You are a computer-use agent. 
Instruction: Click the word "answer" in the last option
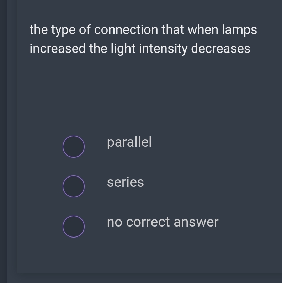[x=196, y=222]
